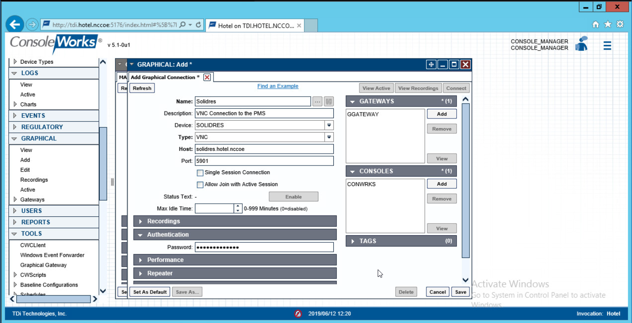Click the Set As Default button
This screenshot has width=632, height=323.
click(x=150, y=292)
